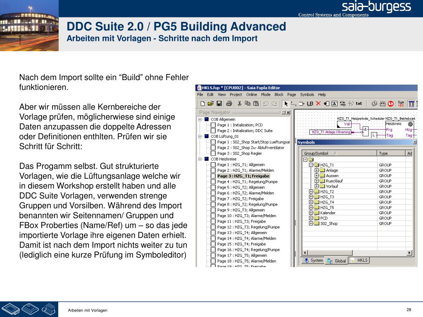Click the LB label tool icon
The image size is (423, 317).
point(310,104)
